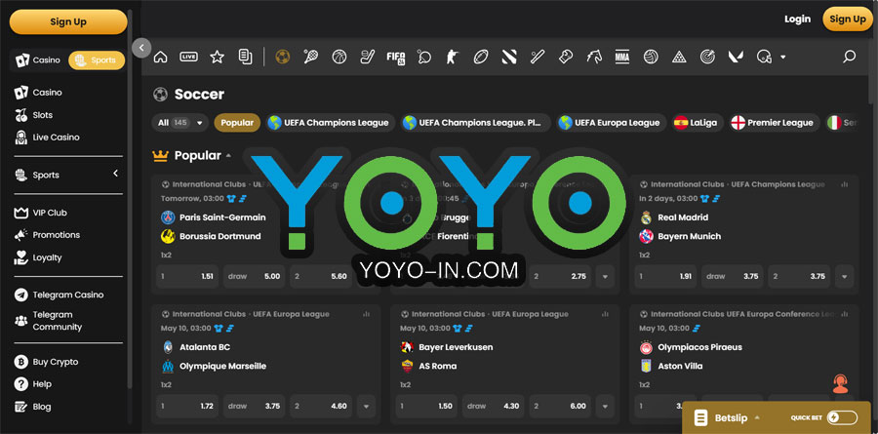Select the Tennis racket sport icon
The width and height of the screenshot is (878, 434).
(311, 57)
